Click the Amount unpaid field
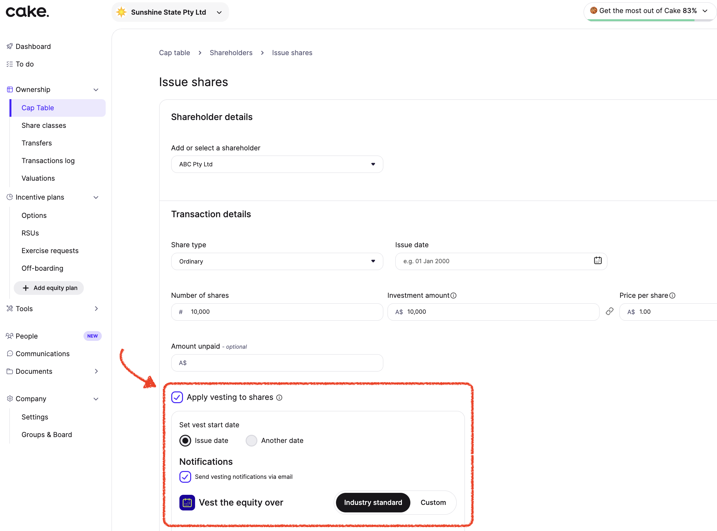Image resolution: width=717 pixels, height=531 pixels. 277,363
